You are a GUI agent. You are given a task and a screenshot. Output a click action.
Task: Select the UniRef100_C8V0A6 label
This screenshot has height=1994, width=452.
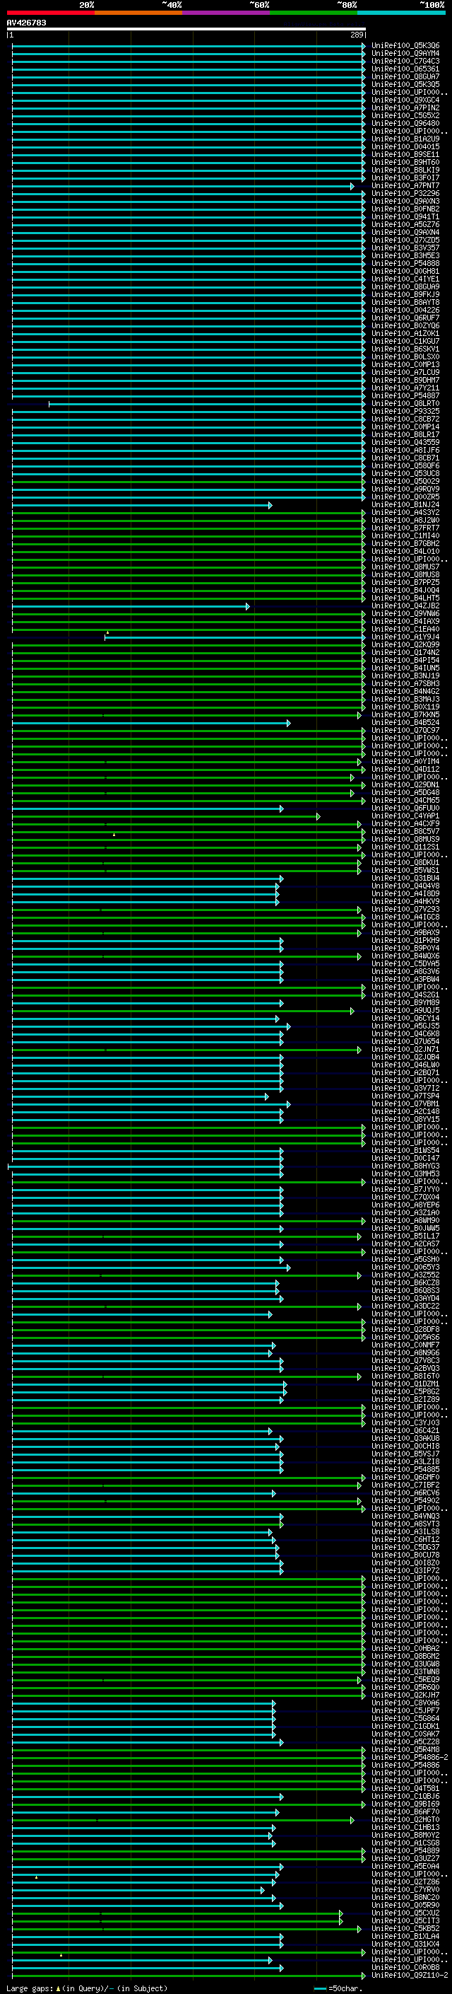[x=405, y=1703]
